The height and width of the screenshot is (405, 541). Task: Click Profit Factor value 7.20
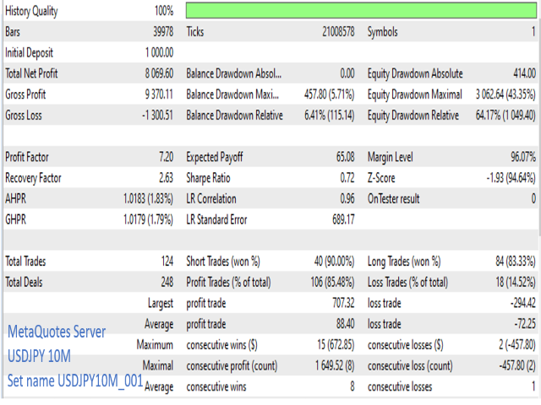coord(166,157)
